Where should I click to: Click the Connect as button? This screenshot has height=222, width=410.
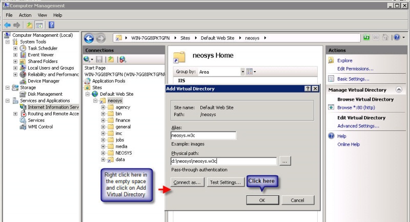coord(187,182)
